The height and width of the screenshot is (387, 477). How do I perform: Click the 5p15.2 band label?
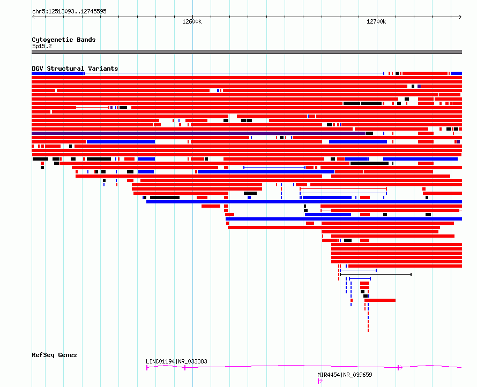[42, 46]
